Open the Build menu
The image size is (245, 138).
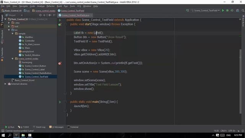(x=59, y=6)
